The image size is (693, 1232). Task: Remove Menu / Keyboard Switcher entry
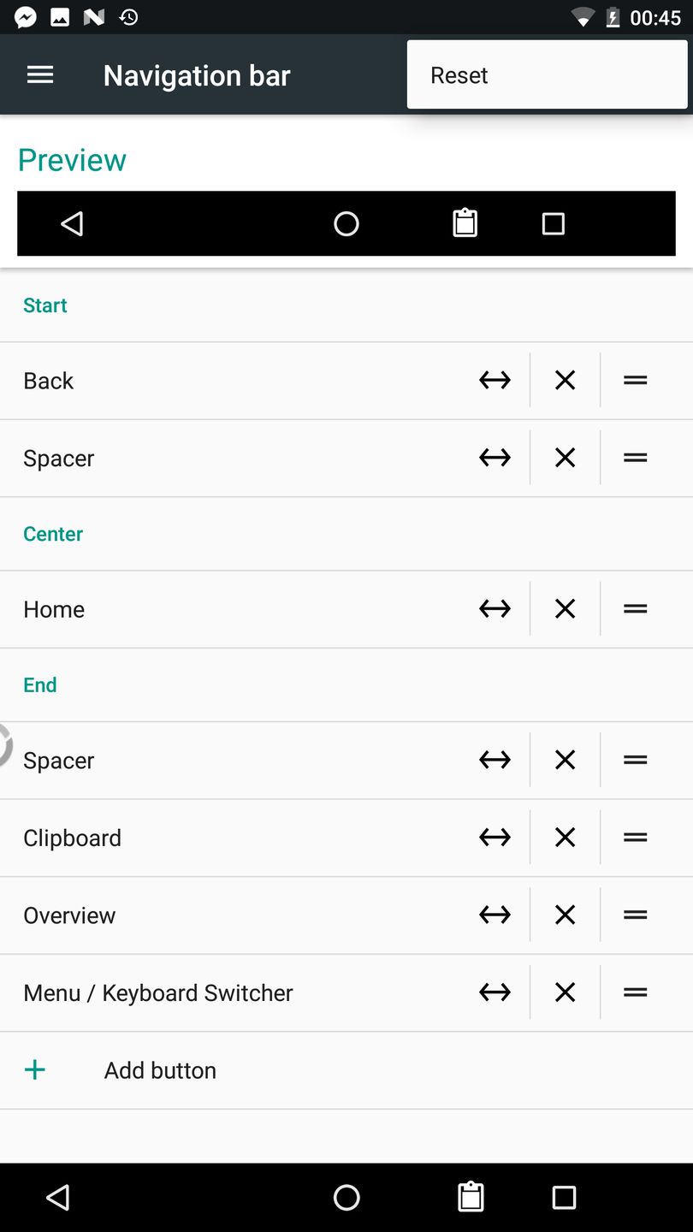click(x=565, y=992)
